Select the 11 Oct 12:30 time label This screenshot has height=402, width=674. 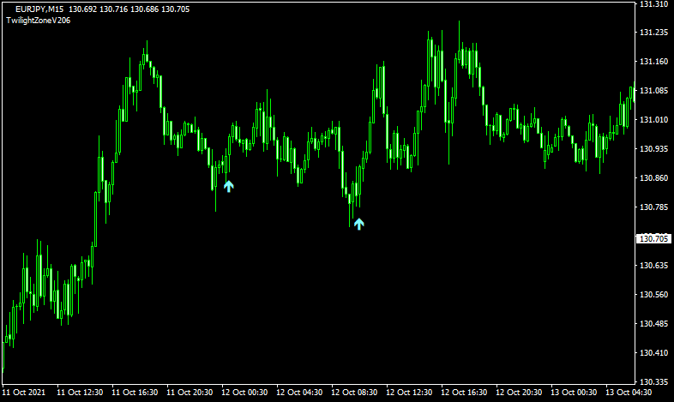coord(80,393)
